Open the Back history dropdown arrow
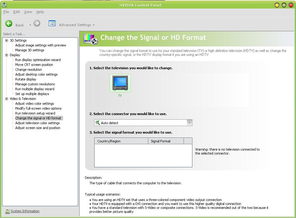 (x=30, y=25)
